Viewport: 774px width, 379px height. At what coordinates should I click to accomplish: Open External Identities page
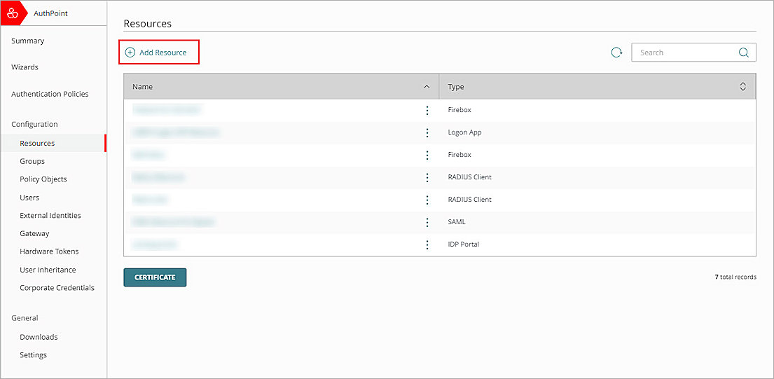50,216
